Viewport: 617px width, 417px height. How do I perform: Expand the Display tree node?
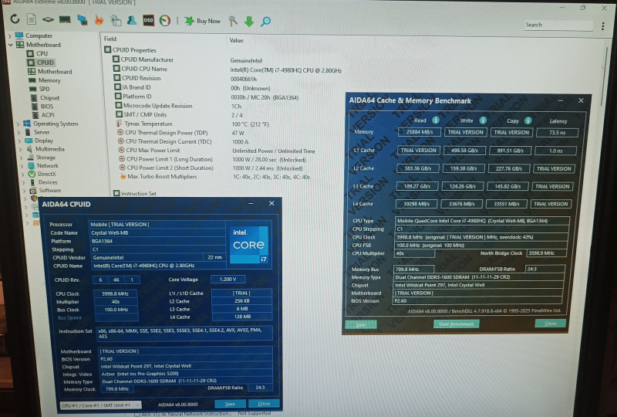point(19,141)
